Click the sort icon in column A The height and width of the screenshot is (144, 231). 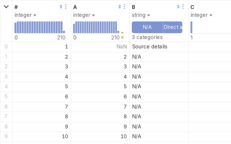(119, 6)
